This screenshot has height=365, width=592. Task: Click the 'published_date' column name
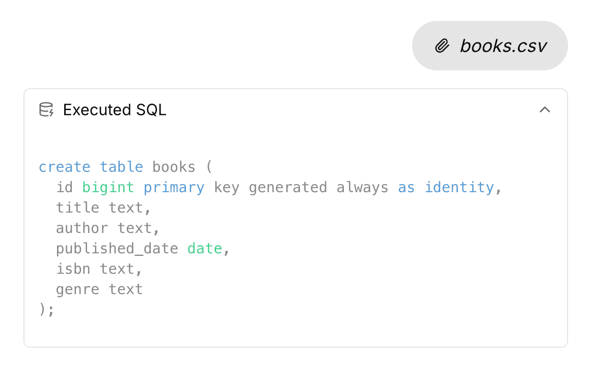coord(117,249)
